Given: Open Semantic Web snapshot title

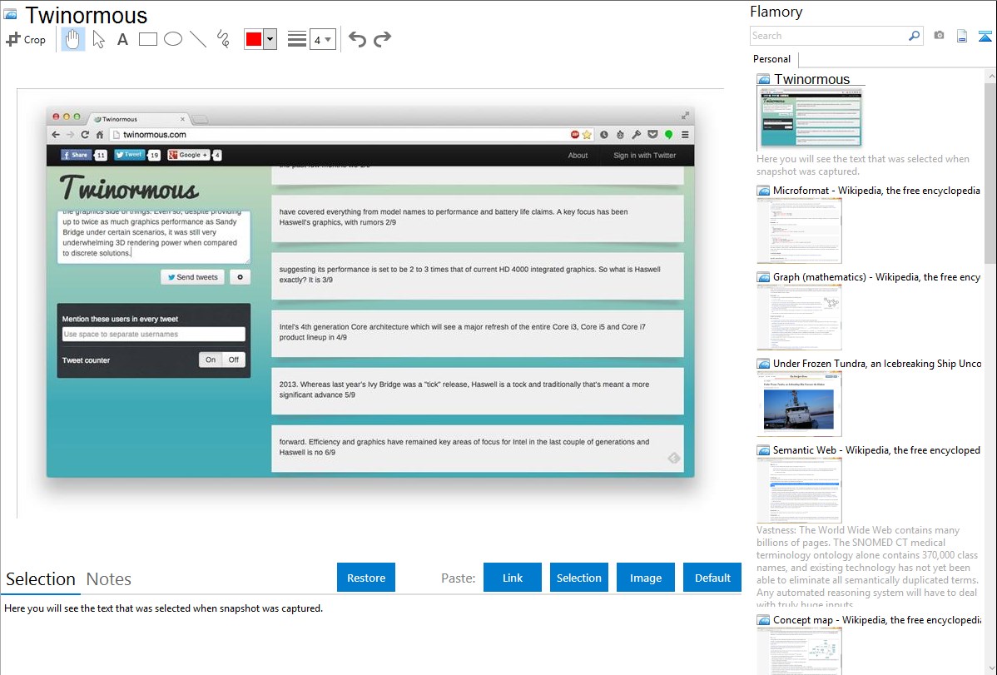Looking at the screenshot, I should pyautogui.click(x=876, y=449).
